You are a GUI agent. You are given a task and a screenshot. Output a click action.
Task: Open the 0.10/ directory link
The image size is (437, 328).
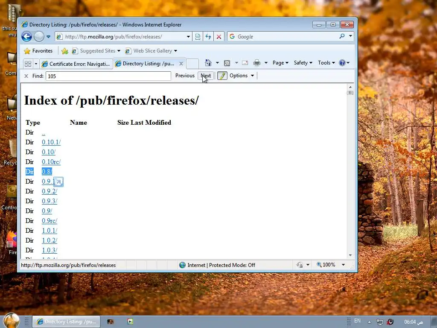[49, 152]
